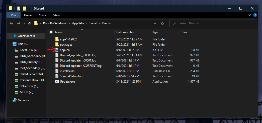Go back with the left arrow
This screenshot has height=123, width=262.
click(11, 23)
